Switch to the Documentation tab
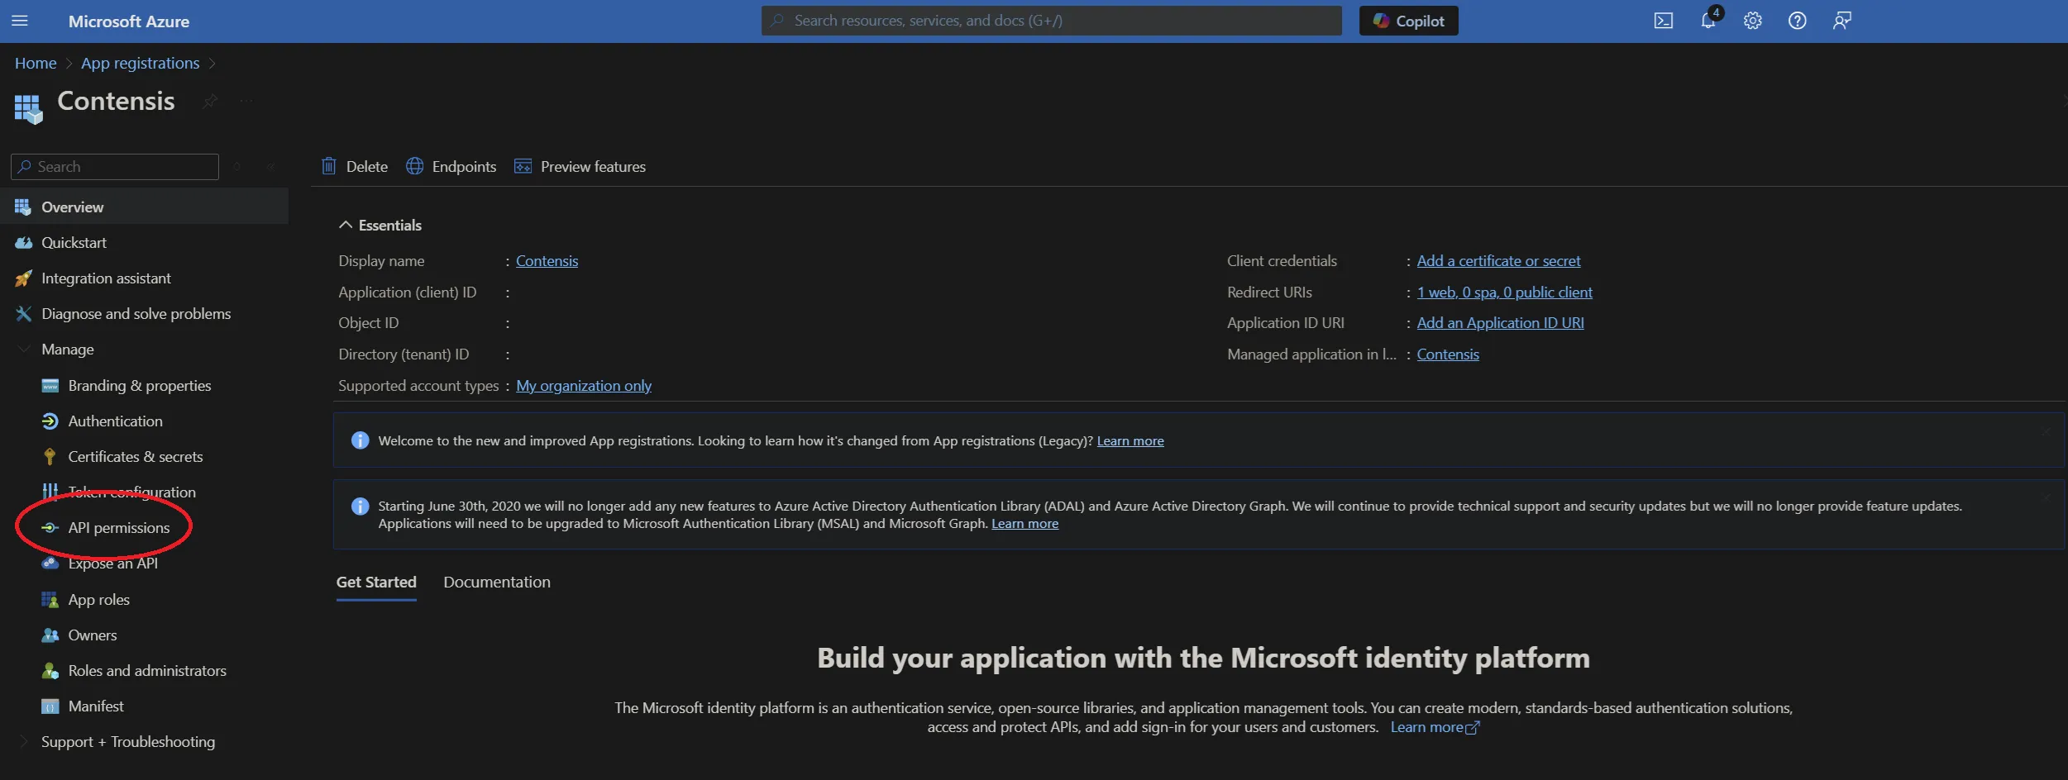Image resolution: width=2068 pixels, height=780 pixels. pyautogui.click(x=497, y=582)
